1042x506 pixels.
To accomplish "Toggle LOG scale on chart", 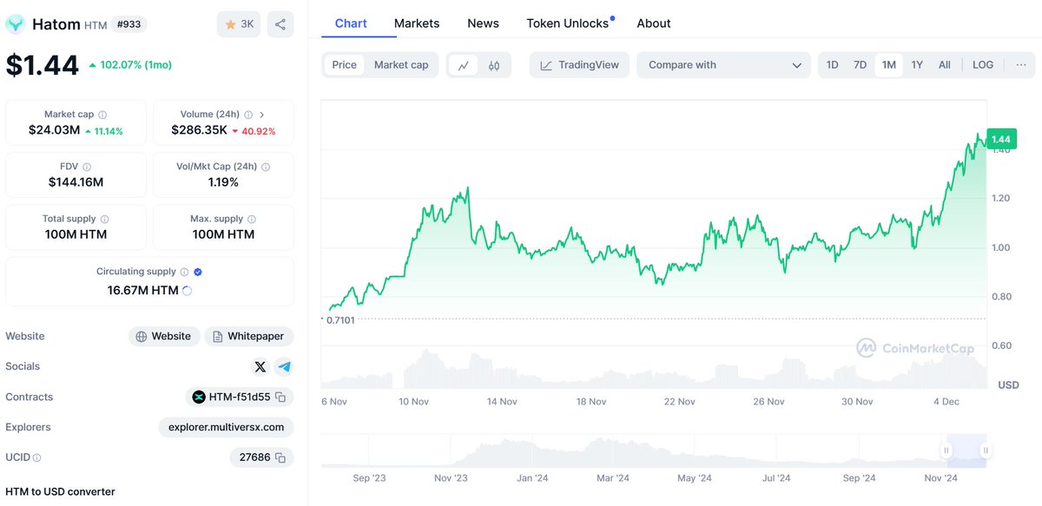I will click(x=983, y=65).
